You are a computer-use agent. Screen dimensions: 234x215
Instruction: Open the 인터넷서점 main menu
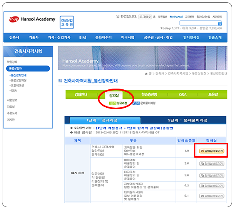click(x=191, y=37)
